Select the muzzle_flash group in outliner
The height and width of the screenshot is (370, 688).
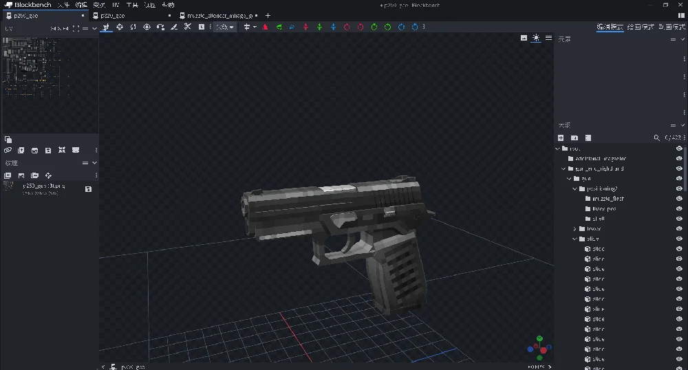click(x=608, y=199)
